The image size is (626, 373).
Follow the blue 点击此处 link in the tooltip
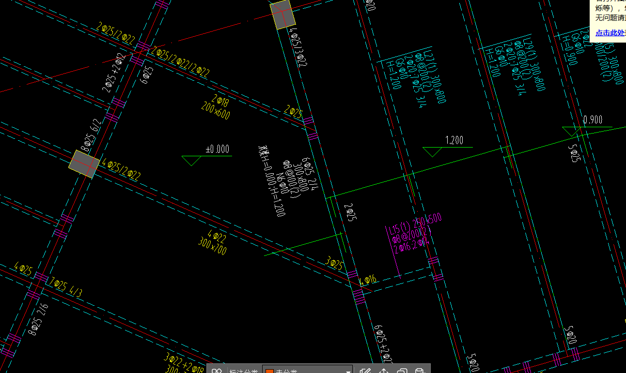point(610,33)
